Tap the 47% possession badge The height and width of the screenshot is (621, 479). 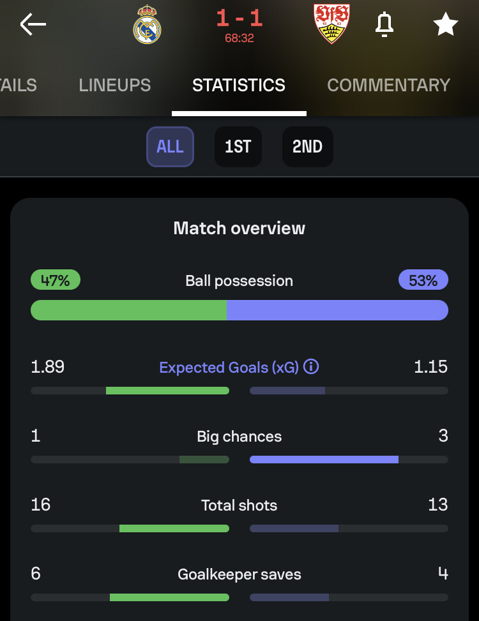pos(56,280)
